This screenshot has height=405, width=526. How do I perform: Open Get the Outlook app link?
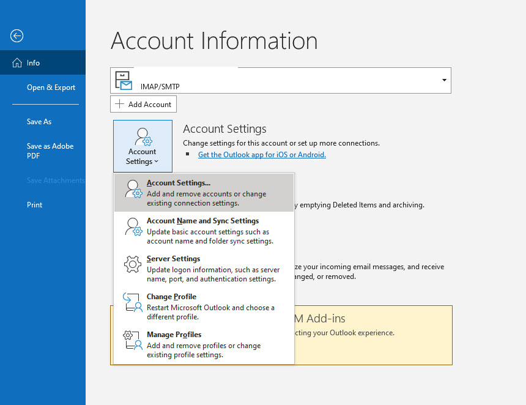click(x=262, y=155)
